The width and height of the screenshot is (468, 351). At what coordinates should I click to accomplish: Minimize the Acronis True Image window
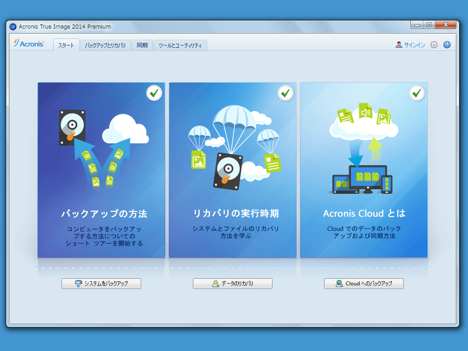(x=417, y=25)
